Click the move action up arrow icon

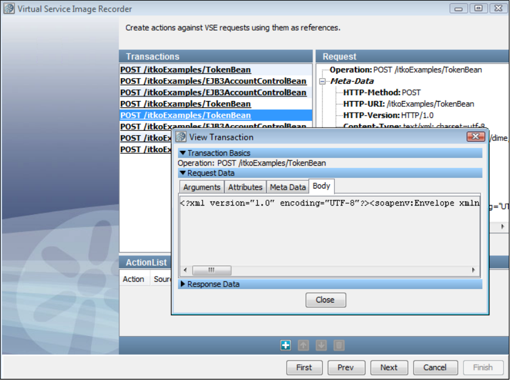tap(303, 345)
